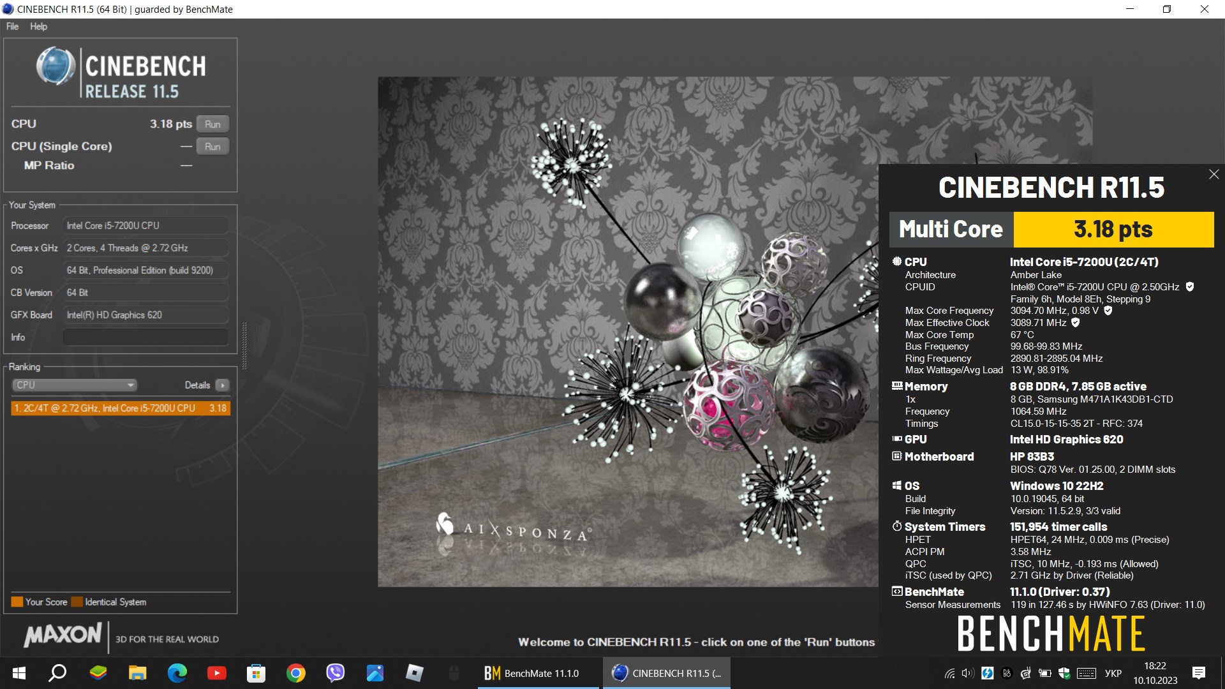Open the Help menu

(x=38, y=26)
